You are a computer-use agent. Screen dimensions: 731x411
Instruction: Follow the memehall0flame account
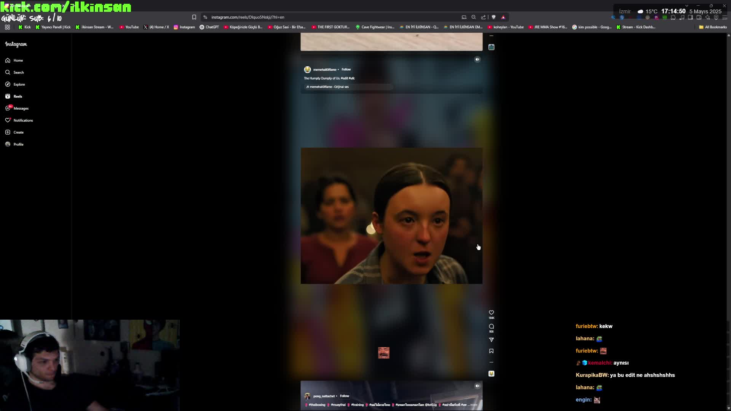point(346,69)
